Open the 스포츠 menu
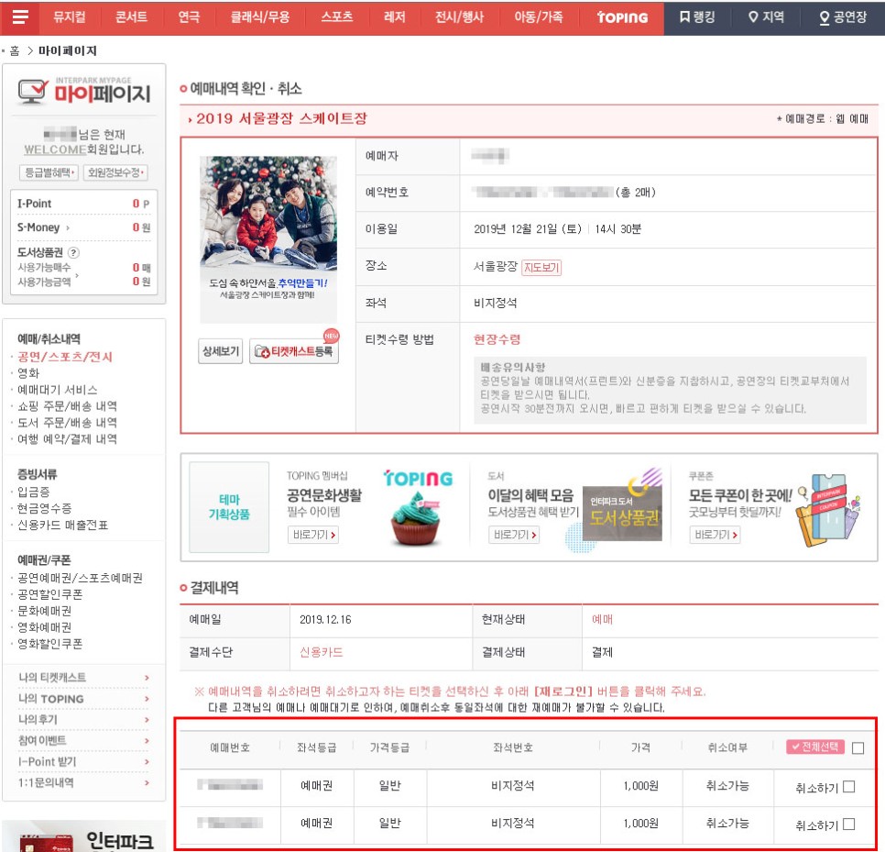 pyautogui.click(x=337, y=17)
